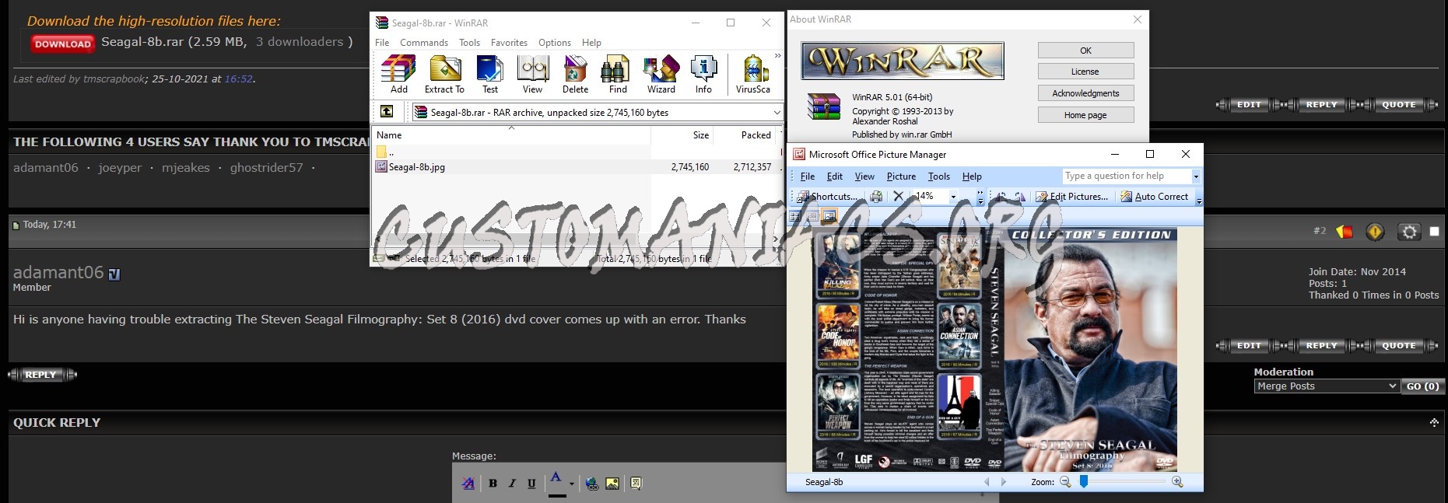Click Home page button in About WinRAR
This screenshot has width=1448, height=503.
coord(1085,115)
